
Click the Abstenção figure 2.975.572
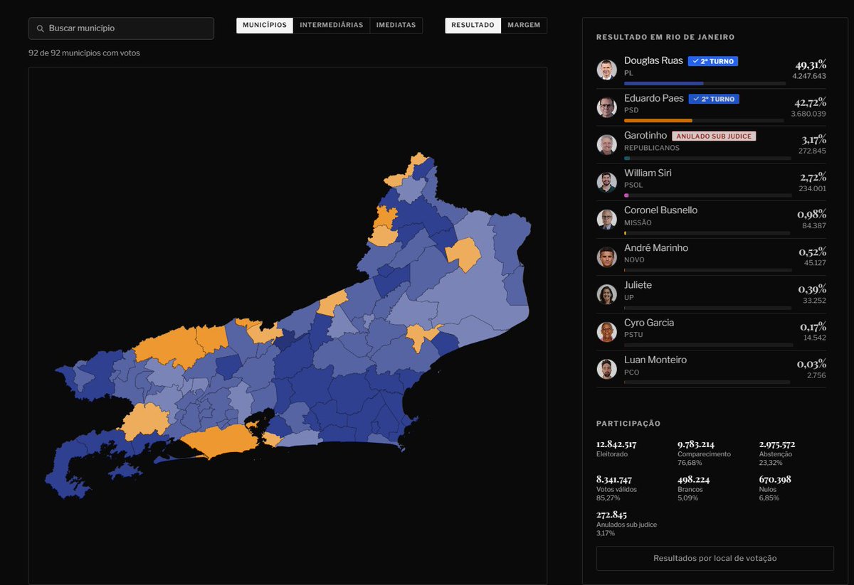coord(777,444)
